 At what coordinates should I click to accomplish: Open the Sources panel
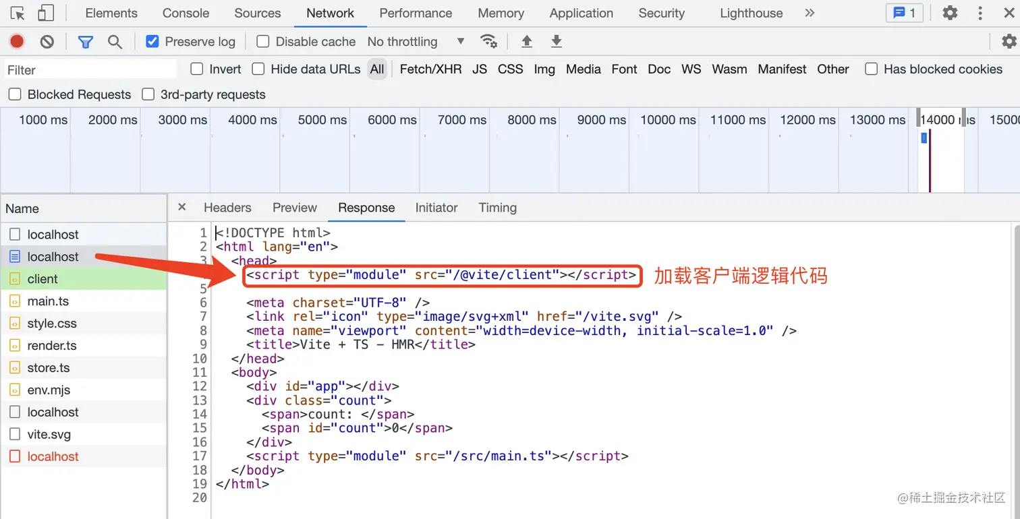[x=258, y=13]
